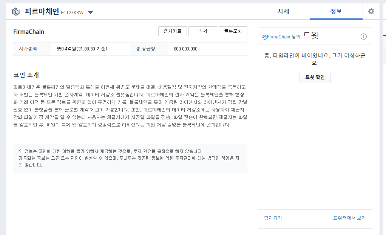Click the FCT2/KRW ticker text
The width and height of the screenshot is (386, 235).
click(x=72, y=13)
